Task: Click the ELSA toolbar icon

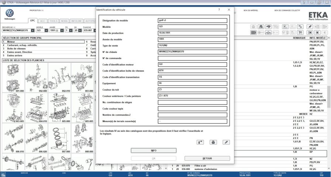Action: (285, 27)
